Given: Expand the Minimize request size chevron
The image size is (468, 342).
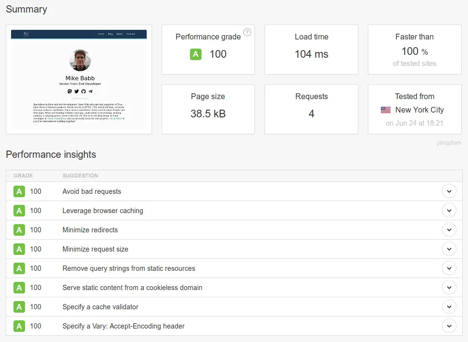Looking at the screenshot, I should pyautogui.click(x=449, y=249).
